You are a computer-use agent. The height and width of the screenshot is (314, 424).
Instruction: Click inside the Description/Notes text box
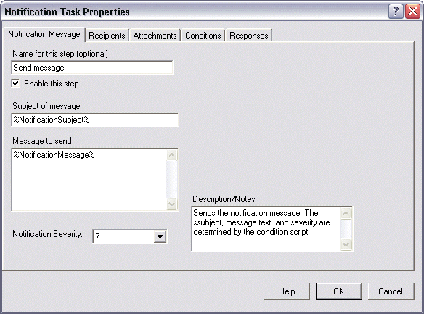coord(266,229)
